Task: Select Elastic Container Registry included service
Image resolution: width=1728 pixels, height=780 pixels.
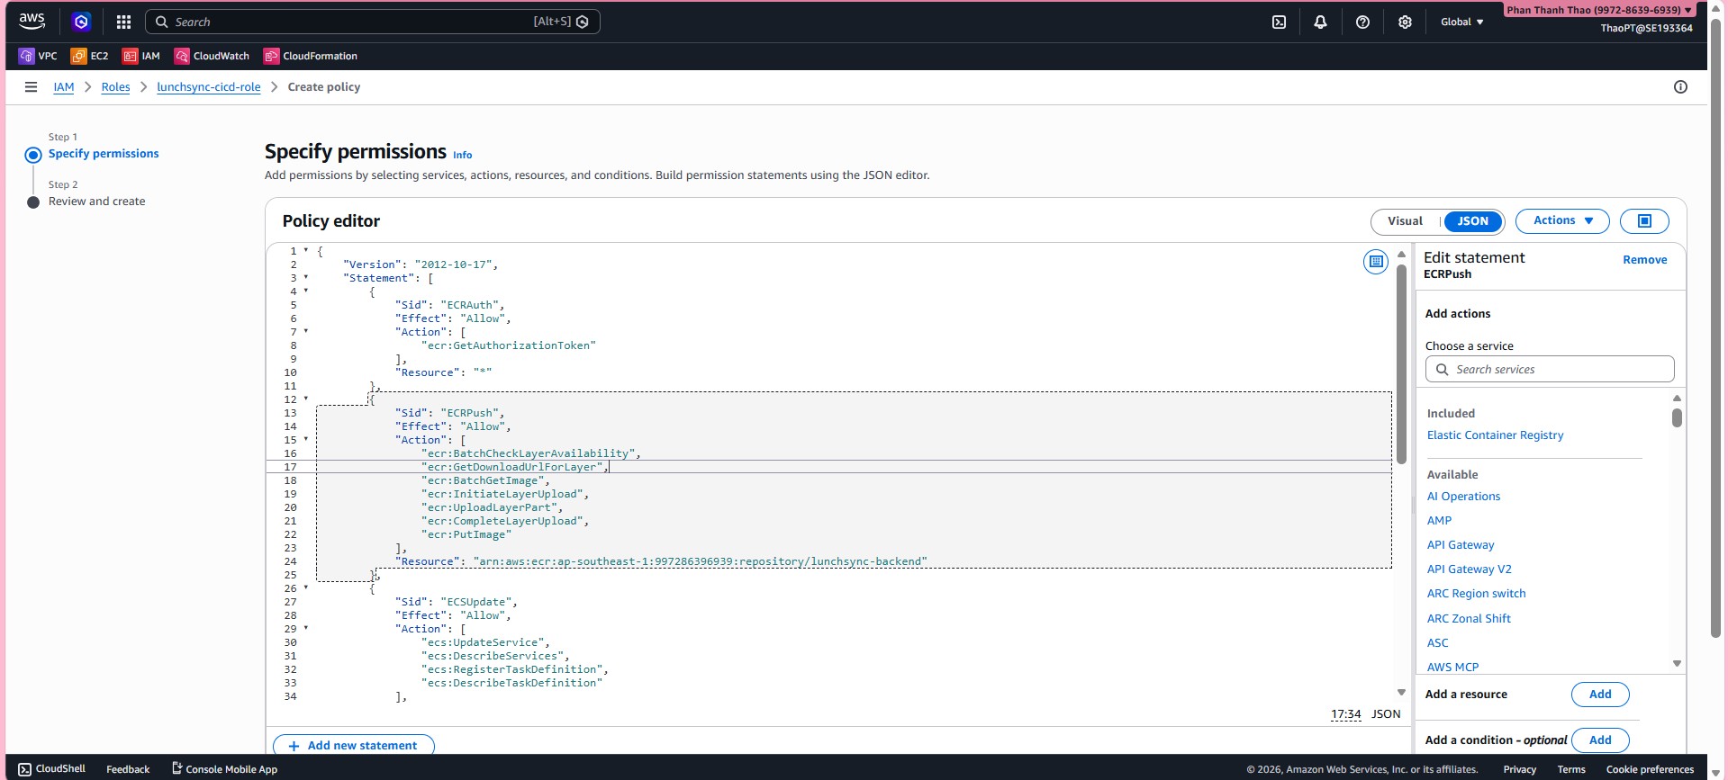Action: 1495,435
